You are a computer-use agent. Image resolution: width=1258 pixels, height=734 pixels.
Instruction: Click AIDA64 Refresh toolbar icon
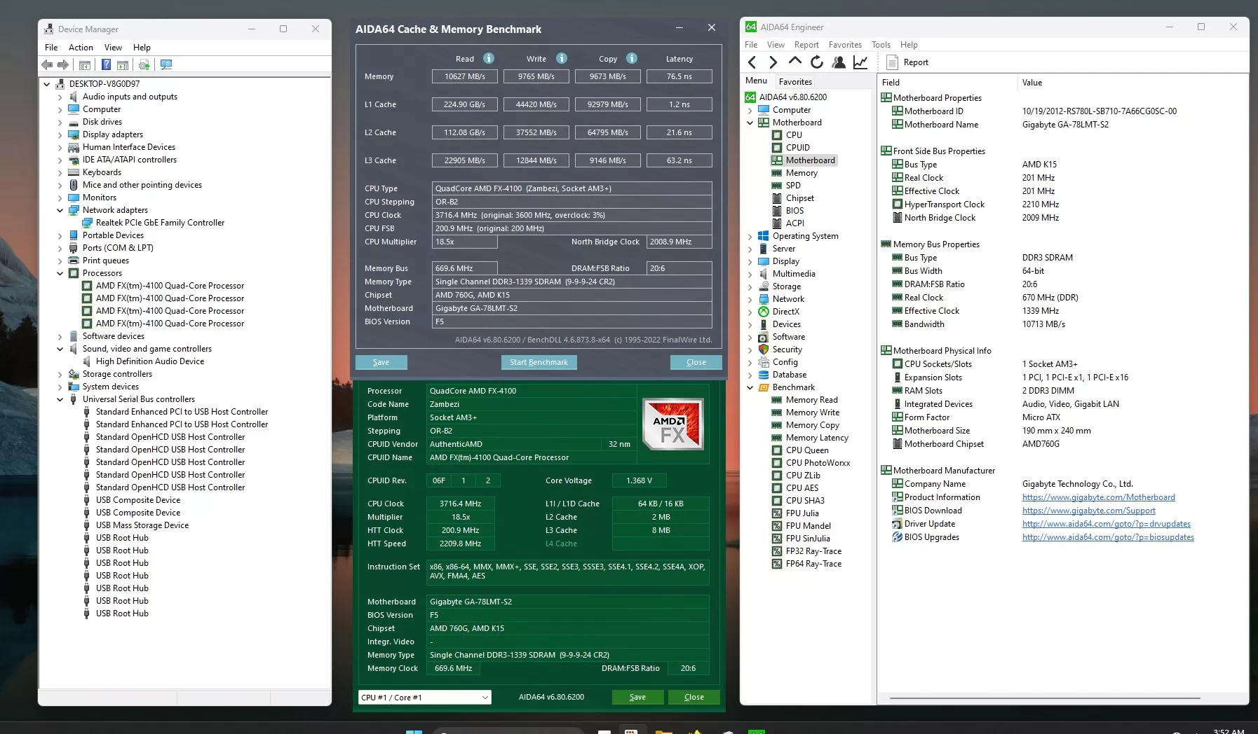[x=817, y=62]
